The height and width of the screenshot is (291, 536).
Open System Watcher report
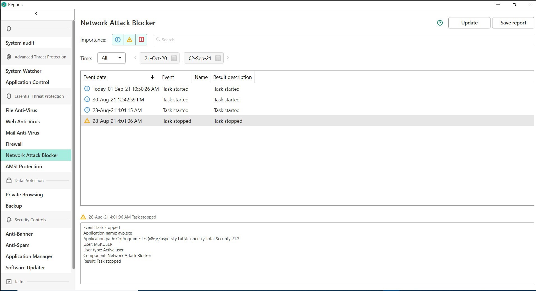(x=36, y=71)
